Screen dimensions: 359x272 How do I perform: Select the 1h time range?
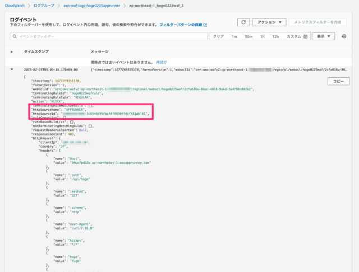263,36
